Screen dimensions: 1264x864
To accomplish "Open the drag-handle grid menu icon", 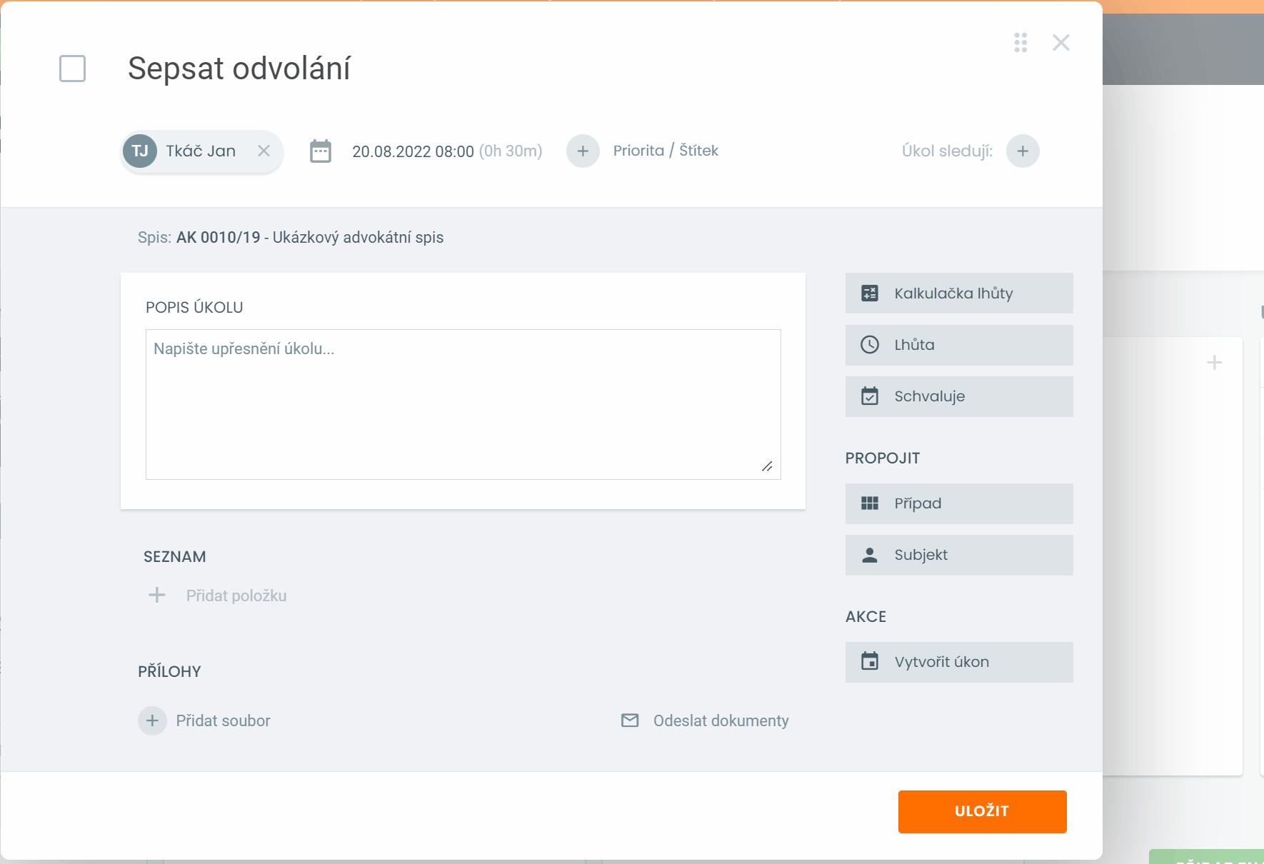I will coord(1020,43).
